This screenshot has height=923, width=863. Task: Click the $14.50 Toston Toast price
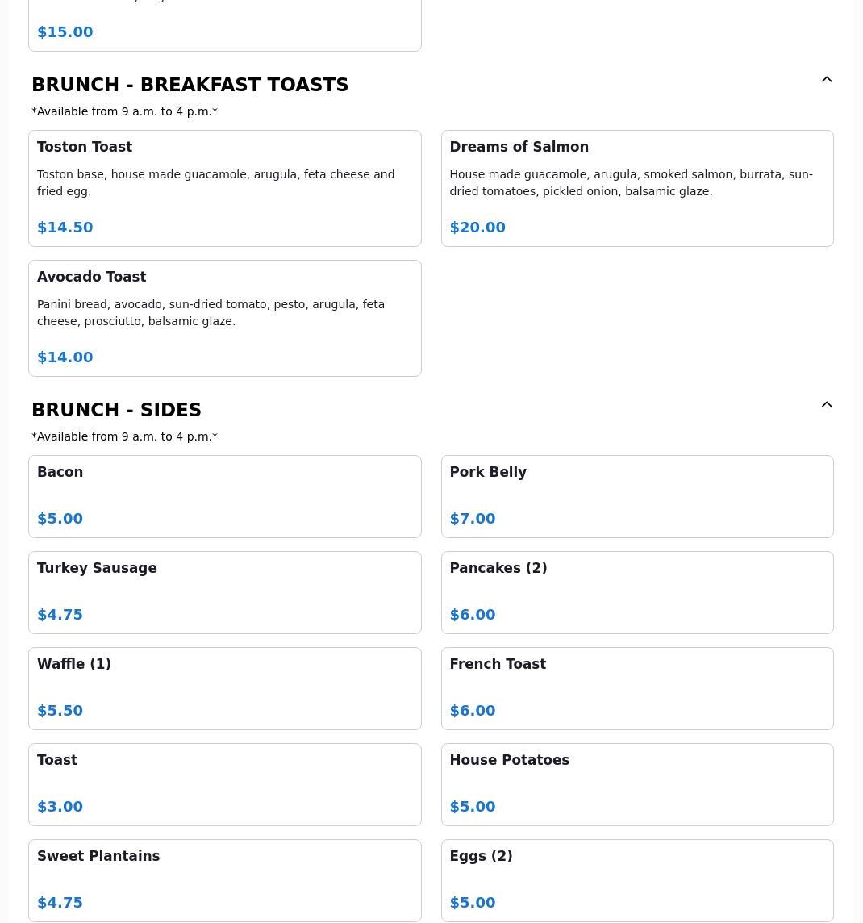click(x=65, y=228)
